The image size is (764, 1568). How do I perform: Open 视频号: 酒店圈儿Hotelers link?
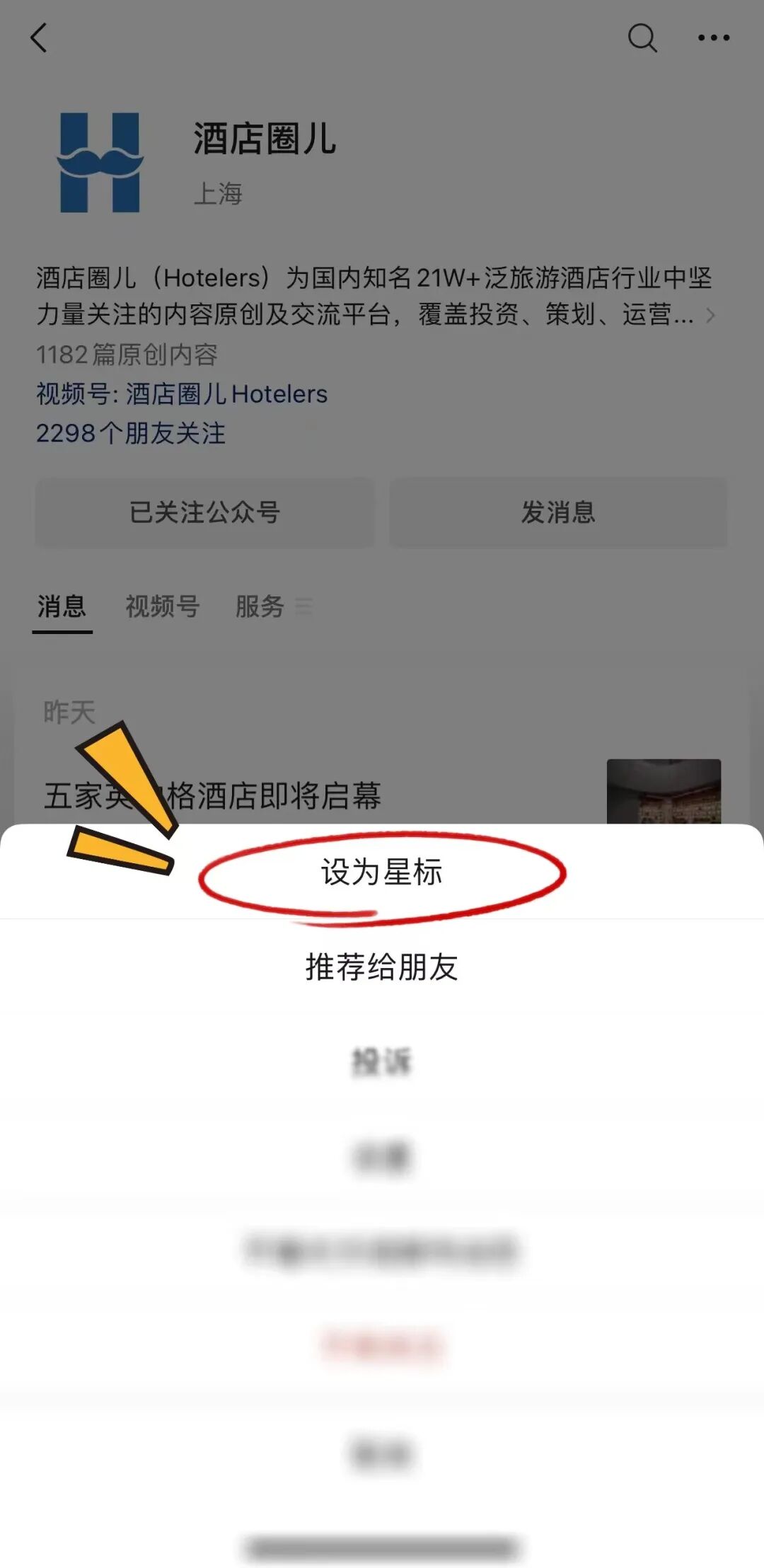(x=182, y=394)
